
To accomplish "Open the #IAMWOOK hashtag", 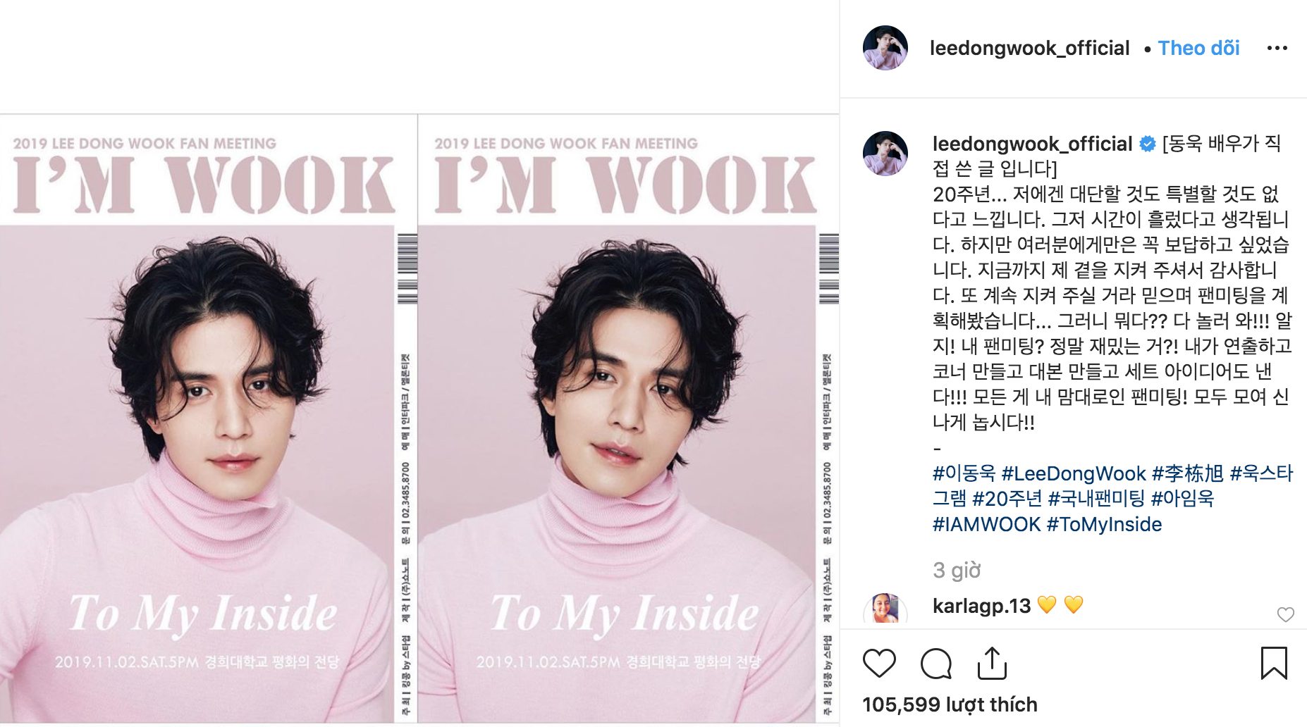I will tap(986, 524).
